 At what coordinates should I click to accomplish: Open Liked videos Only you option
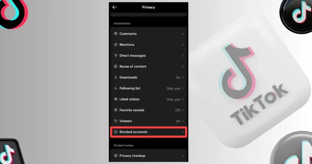pyautogui.click(x=173, y=99)
